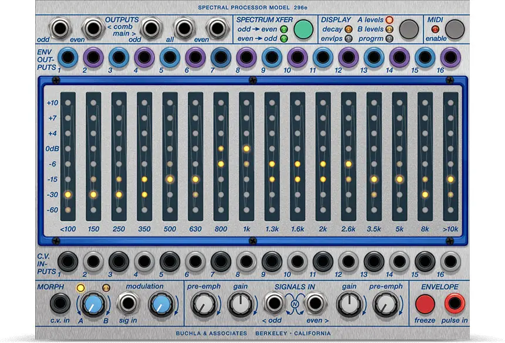The image size is (505, 343).
Task: Click the 8k band level column
Action: (425, 157)
